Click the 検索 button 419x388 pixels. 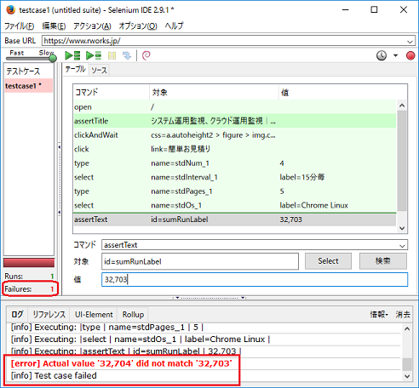(383, 261)
